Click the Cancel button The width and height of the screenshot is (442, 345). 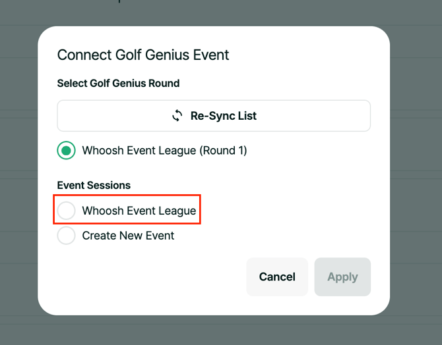277,277
